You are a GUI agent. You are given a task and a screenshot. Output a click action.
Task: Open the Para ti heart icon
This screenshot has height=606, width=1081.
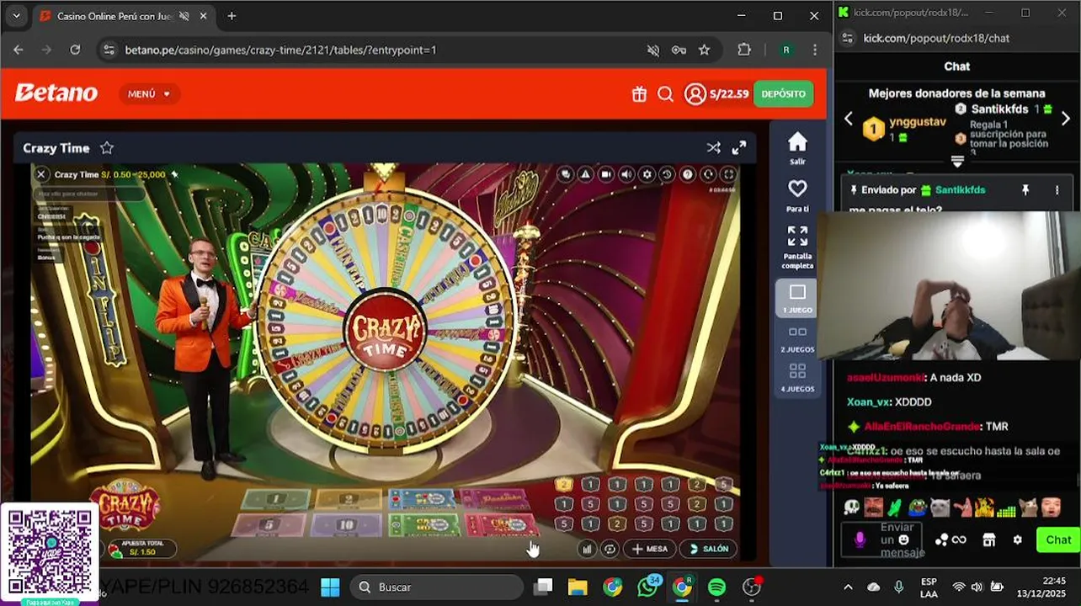point(797,195)
